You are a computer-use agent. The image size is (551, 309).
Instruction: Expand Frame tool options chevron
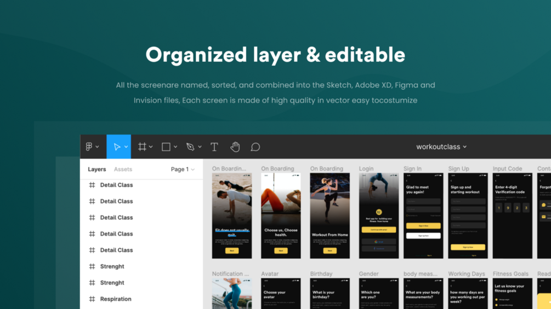tap(151, 147)
